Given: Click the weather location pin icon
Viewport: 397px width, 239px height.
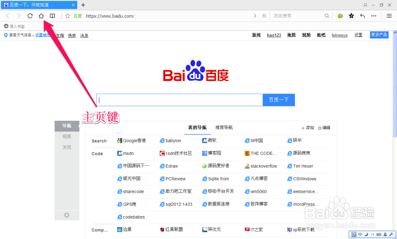Looking at the screenshot, I should point(6,35).
